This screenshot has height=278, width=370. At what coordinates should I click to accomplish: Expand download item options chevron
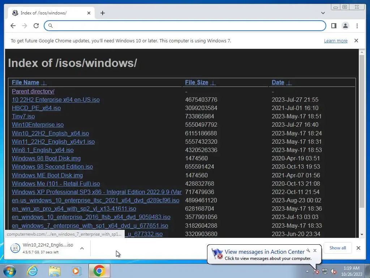coord(82,248)
